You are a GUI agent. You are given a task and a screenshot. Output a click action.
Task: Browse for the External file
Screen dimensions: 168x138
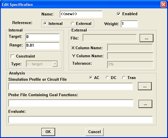coord(147,38)
